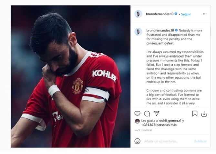216x154 pixels.
Task: Click header verified badge next to username
Action: pos(176,14)
